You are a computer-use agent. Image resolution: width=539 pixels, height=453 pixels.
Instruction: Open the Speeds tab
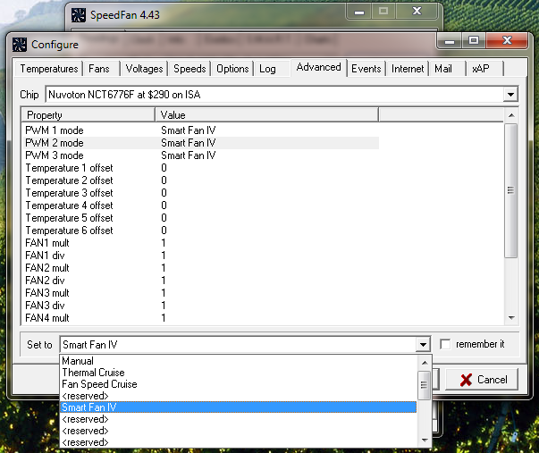[x=189, y=69]
